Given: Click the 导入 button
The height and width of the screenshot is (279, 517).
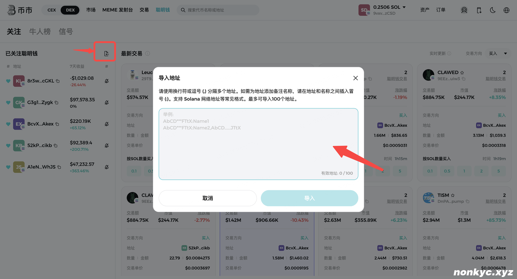Looking at the screenshot, I should [x=309, y=198].
